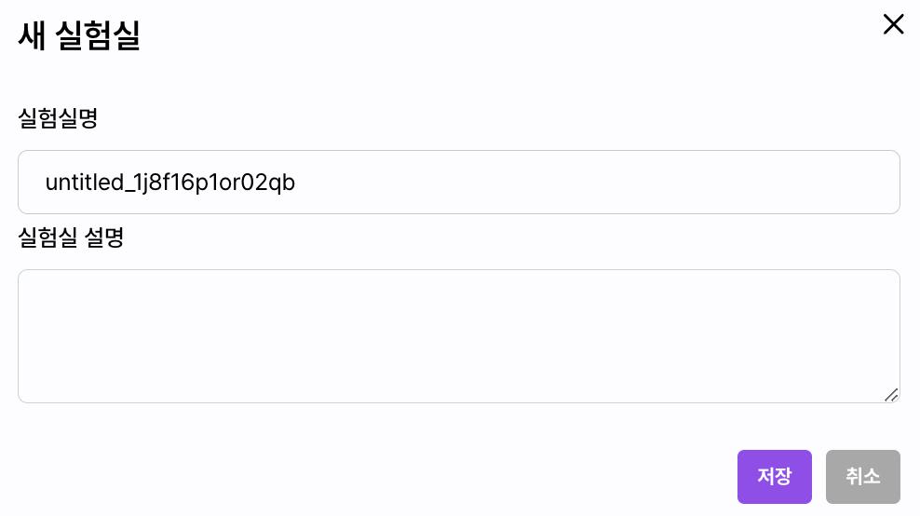Focus the 실험실명 input field
This screenshot has width=920, height=516.
tap(459, 182)
